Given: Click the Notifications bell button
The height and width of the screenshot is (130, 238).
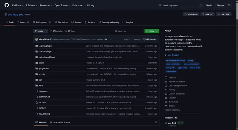Looking at the screenshot, I should click(x=191, y=14).
